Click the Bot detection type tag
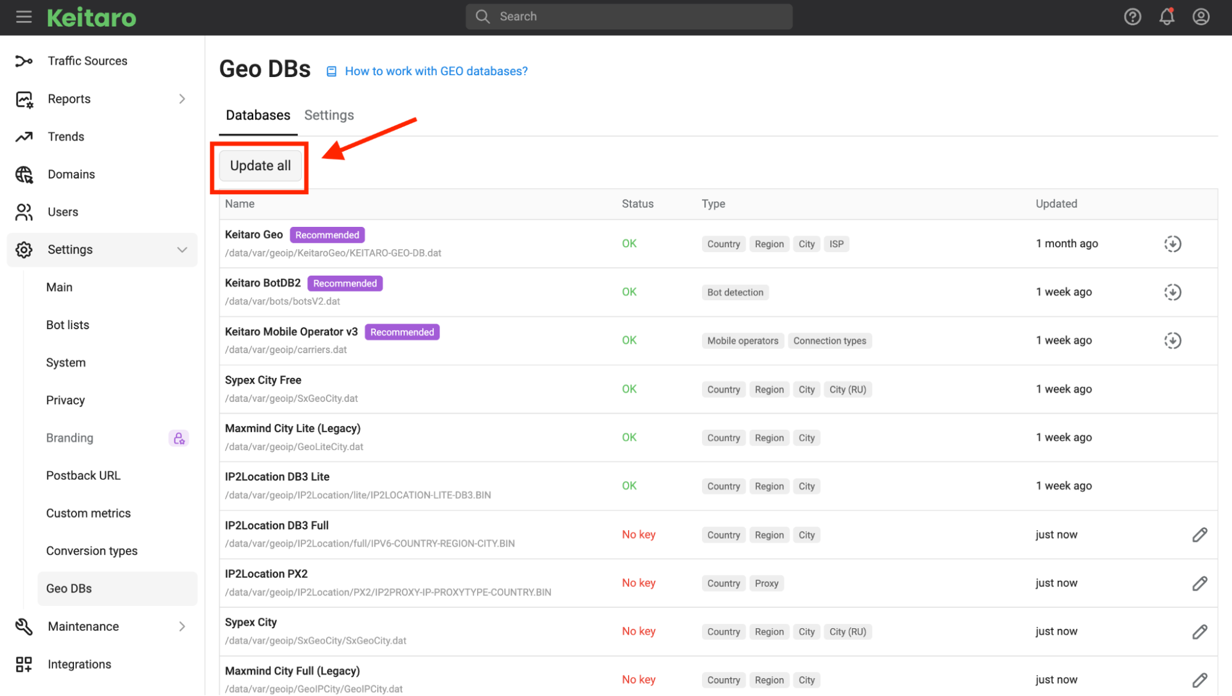 tap(735, 292)
